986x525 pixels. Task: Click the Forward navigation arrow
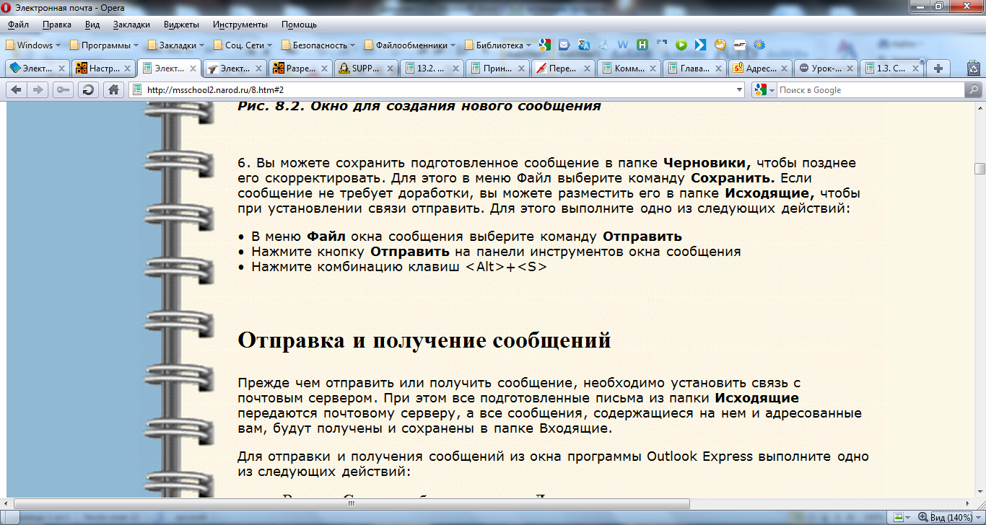click(x=39, y=89)
